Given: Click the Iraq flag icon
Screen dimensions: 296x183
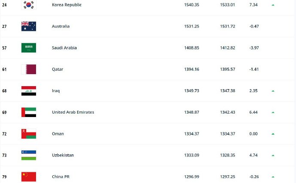Looking at the screenshot, I should (29, 90).
